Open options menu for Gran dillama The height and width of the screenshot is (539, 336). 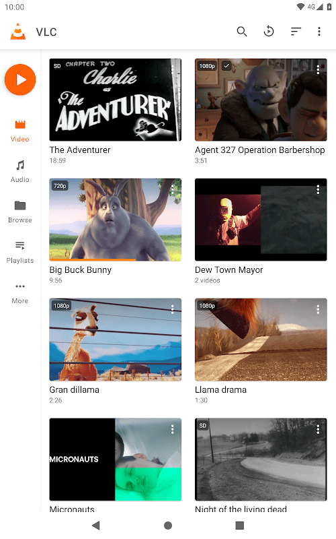pos(173,309)
